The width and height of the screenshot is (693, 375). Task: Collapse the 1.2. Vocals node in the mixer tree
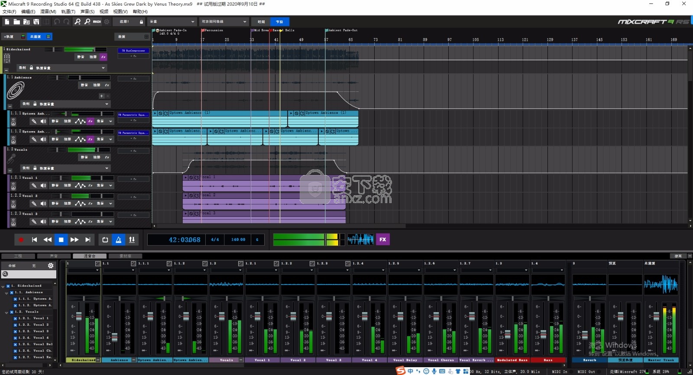coord(6,312)
